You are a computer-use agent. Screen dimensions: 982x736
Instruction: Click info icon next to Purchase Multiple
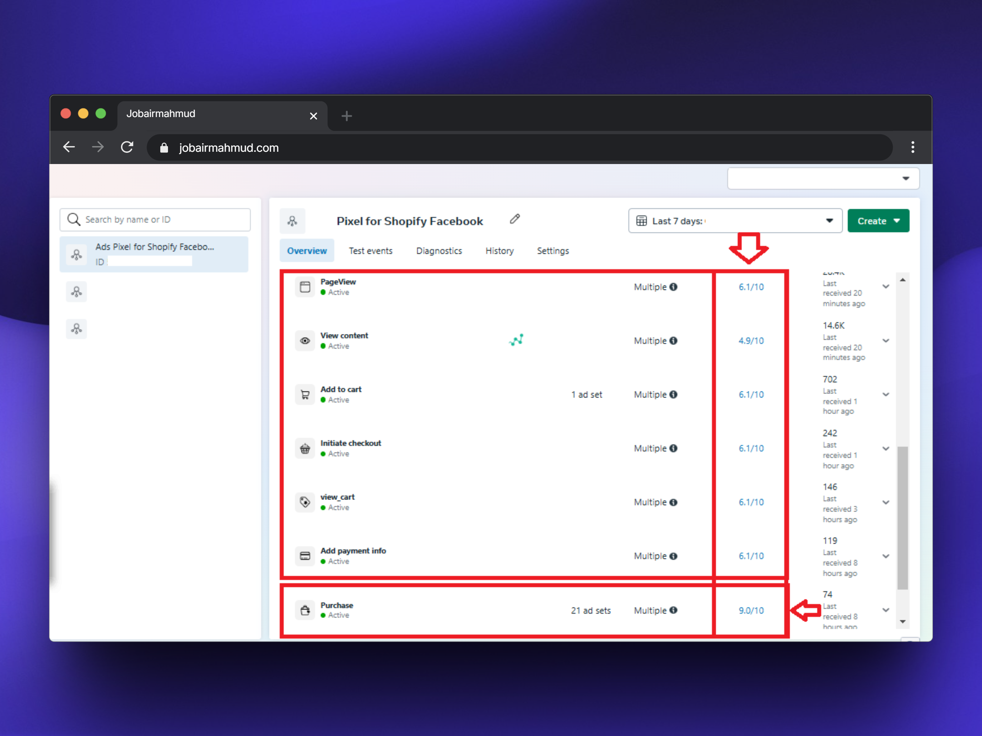coord(673,611)
